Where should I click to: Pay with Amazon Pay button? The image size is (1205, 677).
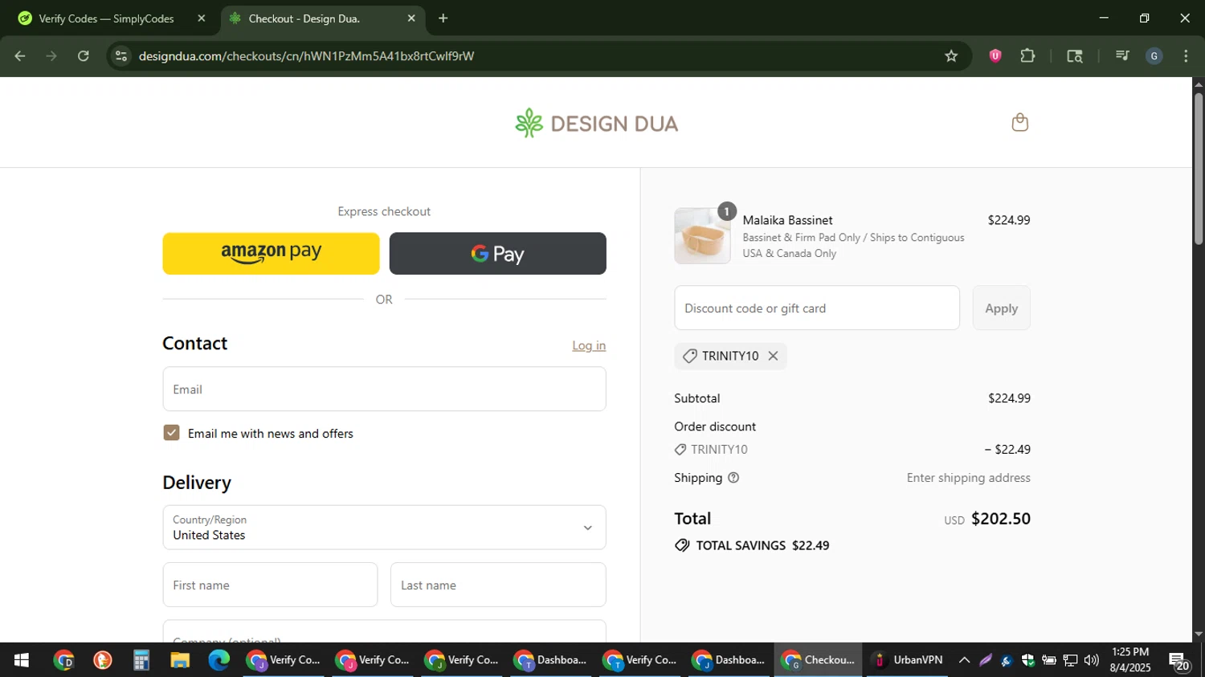point(271,254)
